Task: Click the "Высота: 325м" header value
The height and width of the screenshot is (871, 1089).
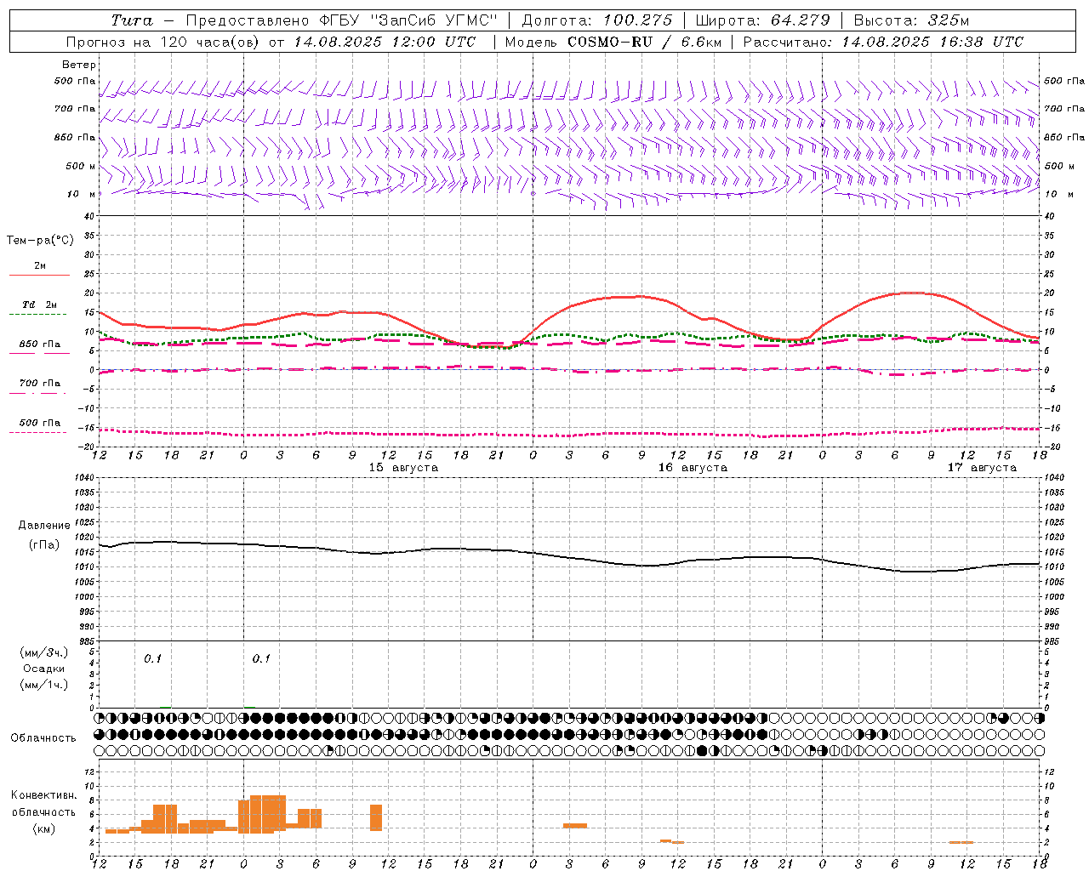Action: (x=911, y=20)
